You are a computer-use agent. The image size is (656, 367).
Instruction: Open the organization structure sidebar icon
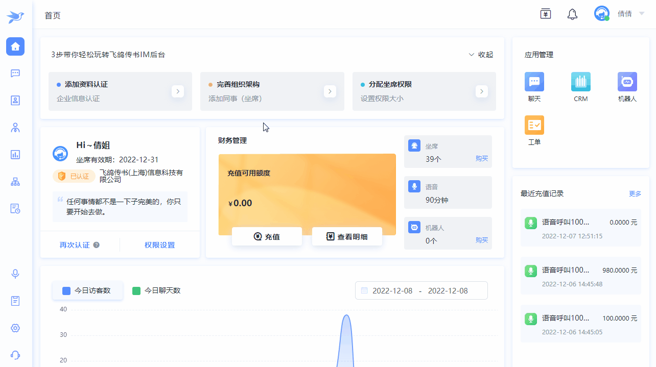(15, 182)
